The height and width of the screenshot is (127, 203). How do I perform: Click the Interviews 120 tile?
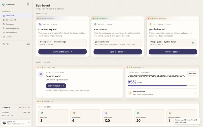pos(118,117)
